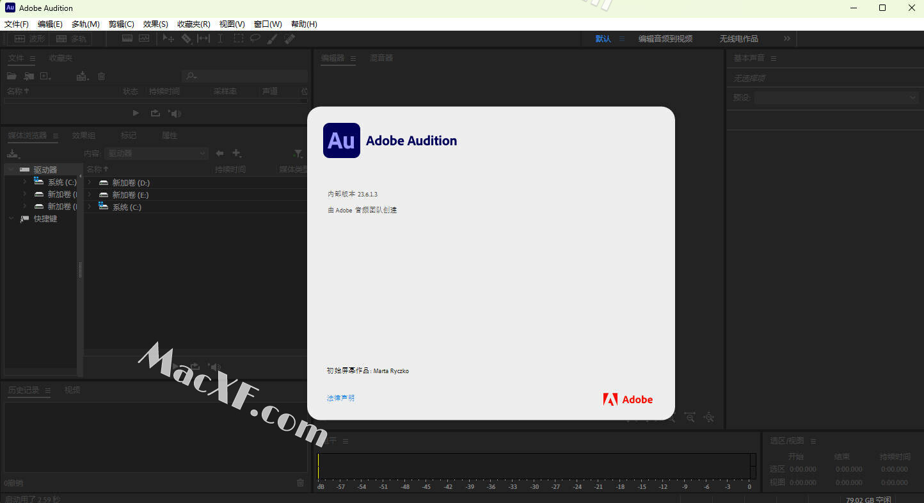Select the 编辑音频到视频 workspace

(x=665, y=39)
